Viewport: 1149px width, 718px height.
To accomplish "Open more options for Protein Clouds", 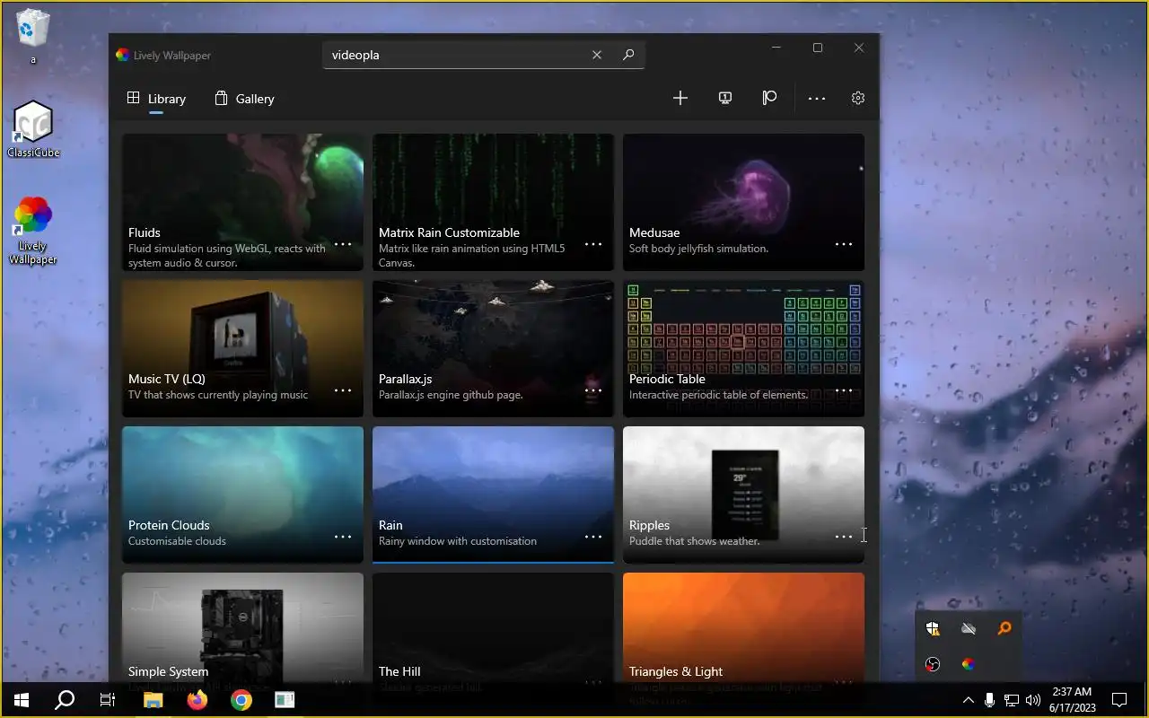I will click(343, 536).
